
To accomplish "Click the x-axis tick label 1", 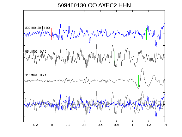I will click(x=132, y=125).
